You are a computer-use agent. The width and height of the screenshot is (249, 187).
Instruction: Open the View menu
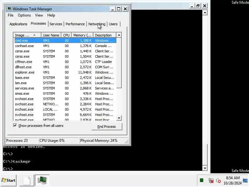tap(39, 15)
